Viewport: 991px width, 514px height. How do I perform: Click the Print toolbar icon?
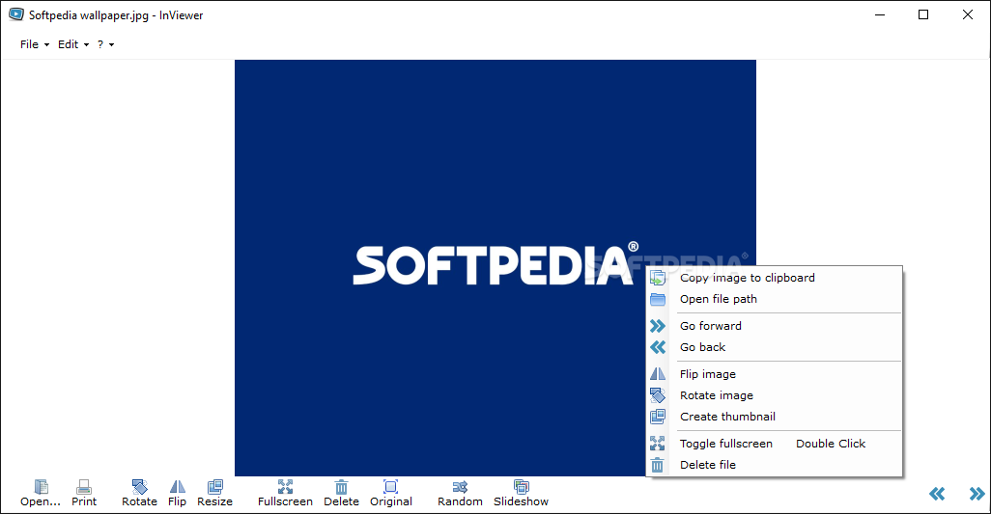[84, 493]
